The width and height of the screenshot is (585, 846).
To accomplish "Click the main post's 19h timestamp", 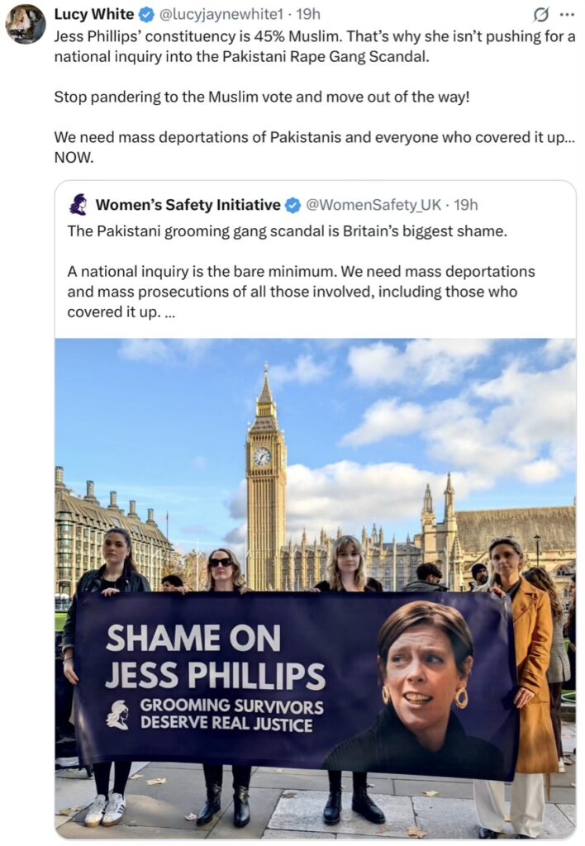I will click(308, 14).
